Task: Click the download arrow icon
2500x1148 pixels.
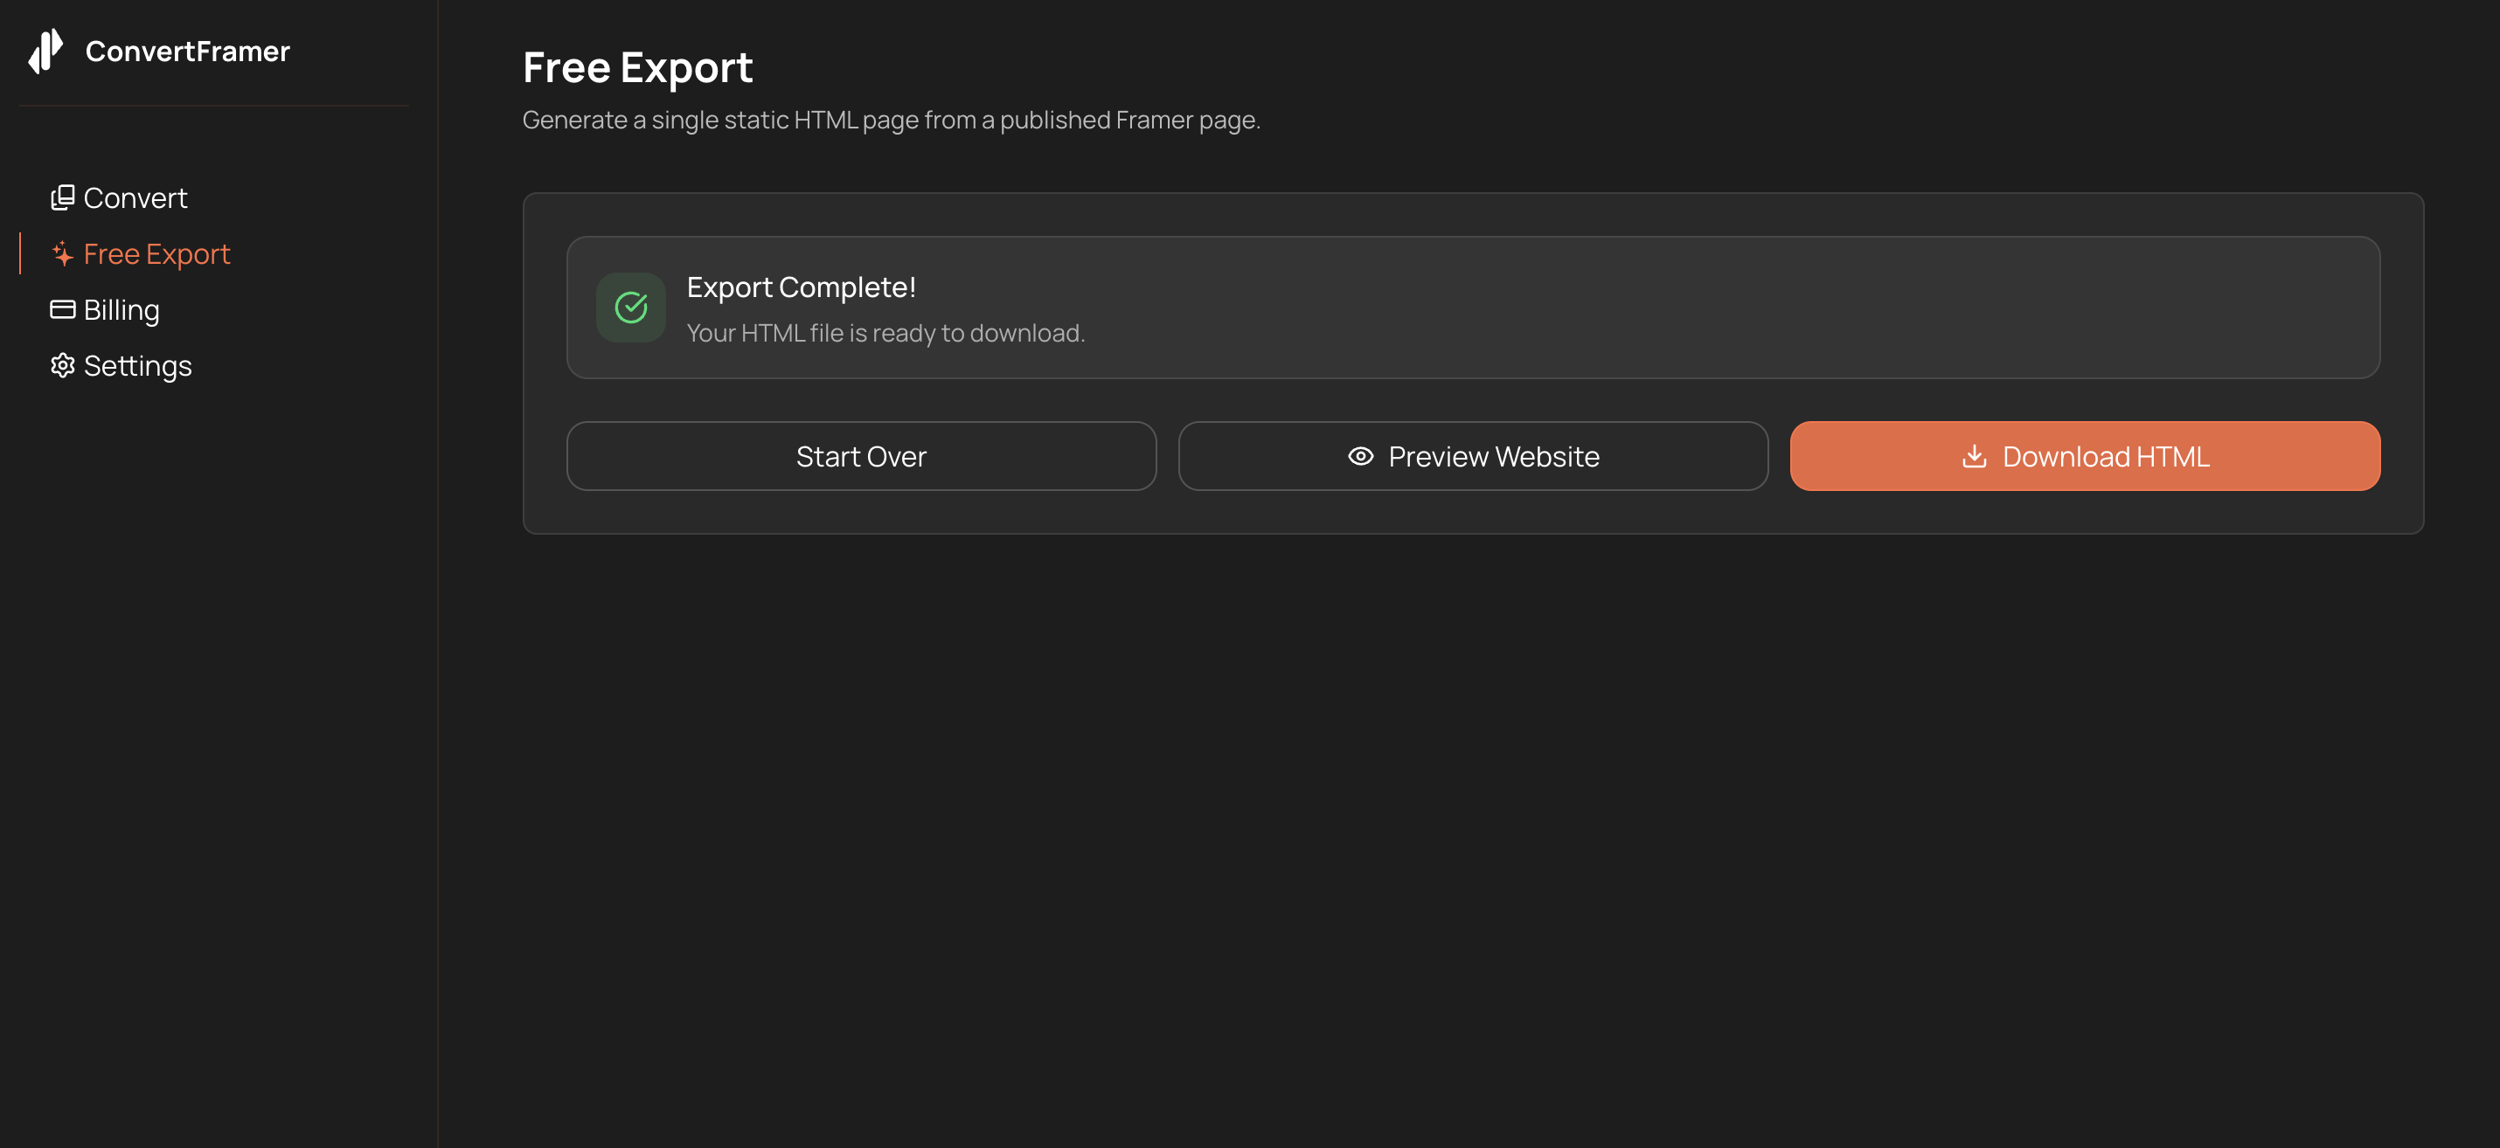Action: pyautogui.click(x=1973, y=456)
